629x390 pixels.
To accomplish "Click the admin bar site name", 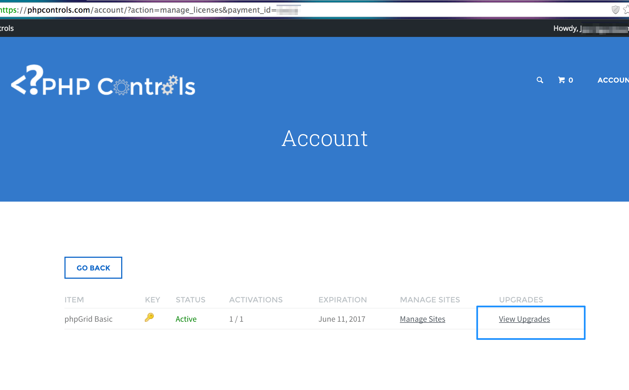I will [x=7, y=28].
